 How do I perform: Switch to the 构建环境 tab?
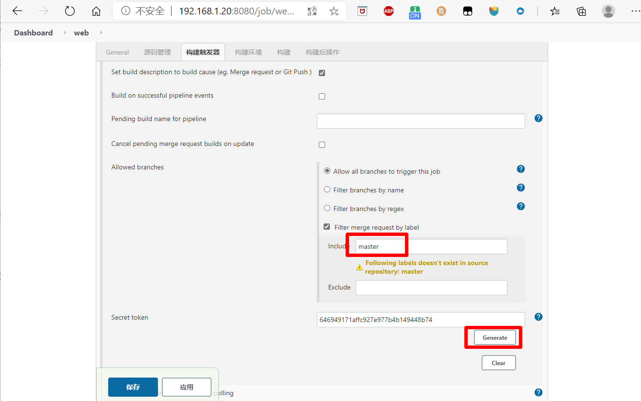[248, 52]
